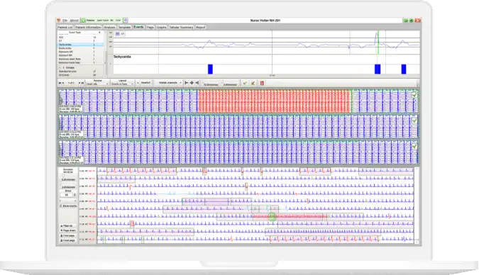Click the Page down arrow button
Image resolution: width=479 pixels, height=275 pixels.
point(68,231)
